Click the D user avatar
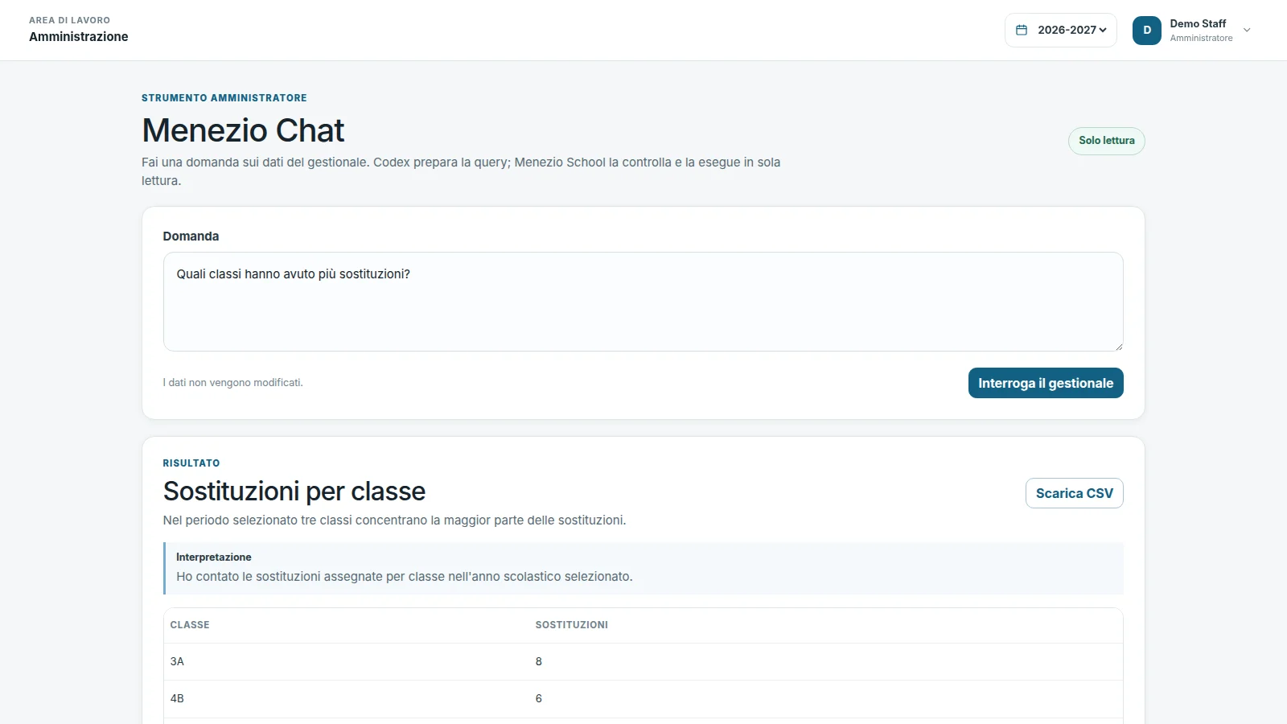 [1147, 31]
